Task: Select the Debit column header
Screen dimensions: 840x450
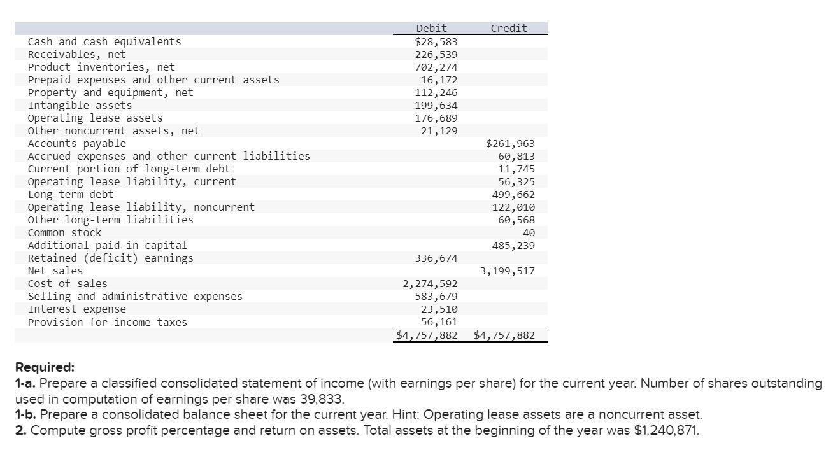Action: [431, 28]
